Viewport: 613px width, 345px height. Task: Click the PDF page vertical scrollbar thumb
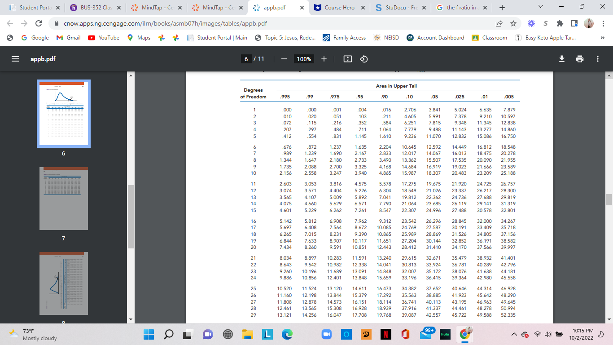609,199
